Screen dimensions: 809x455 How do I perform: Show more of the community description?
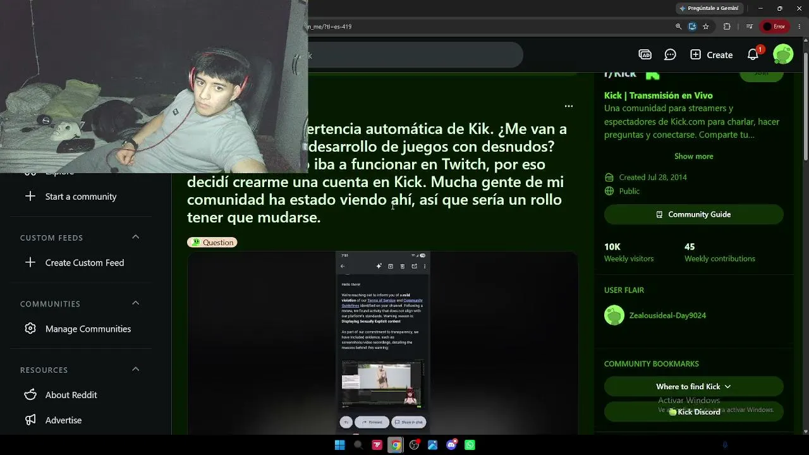693,156
